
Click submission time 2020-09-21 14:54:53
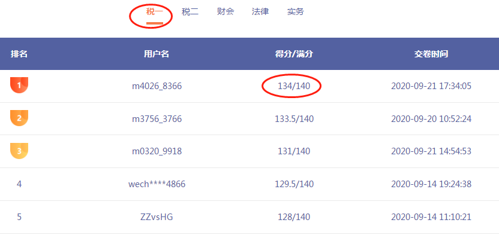tap(431, 151)
